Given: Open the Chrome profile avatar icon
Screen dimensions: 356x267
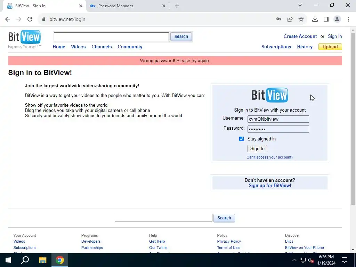Looking at the screenshot, I should click(x=337, y=19).
